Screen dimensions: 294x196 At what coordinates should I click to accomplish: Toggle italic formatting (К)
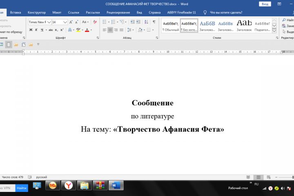36,30
